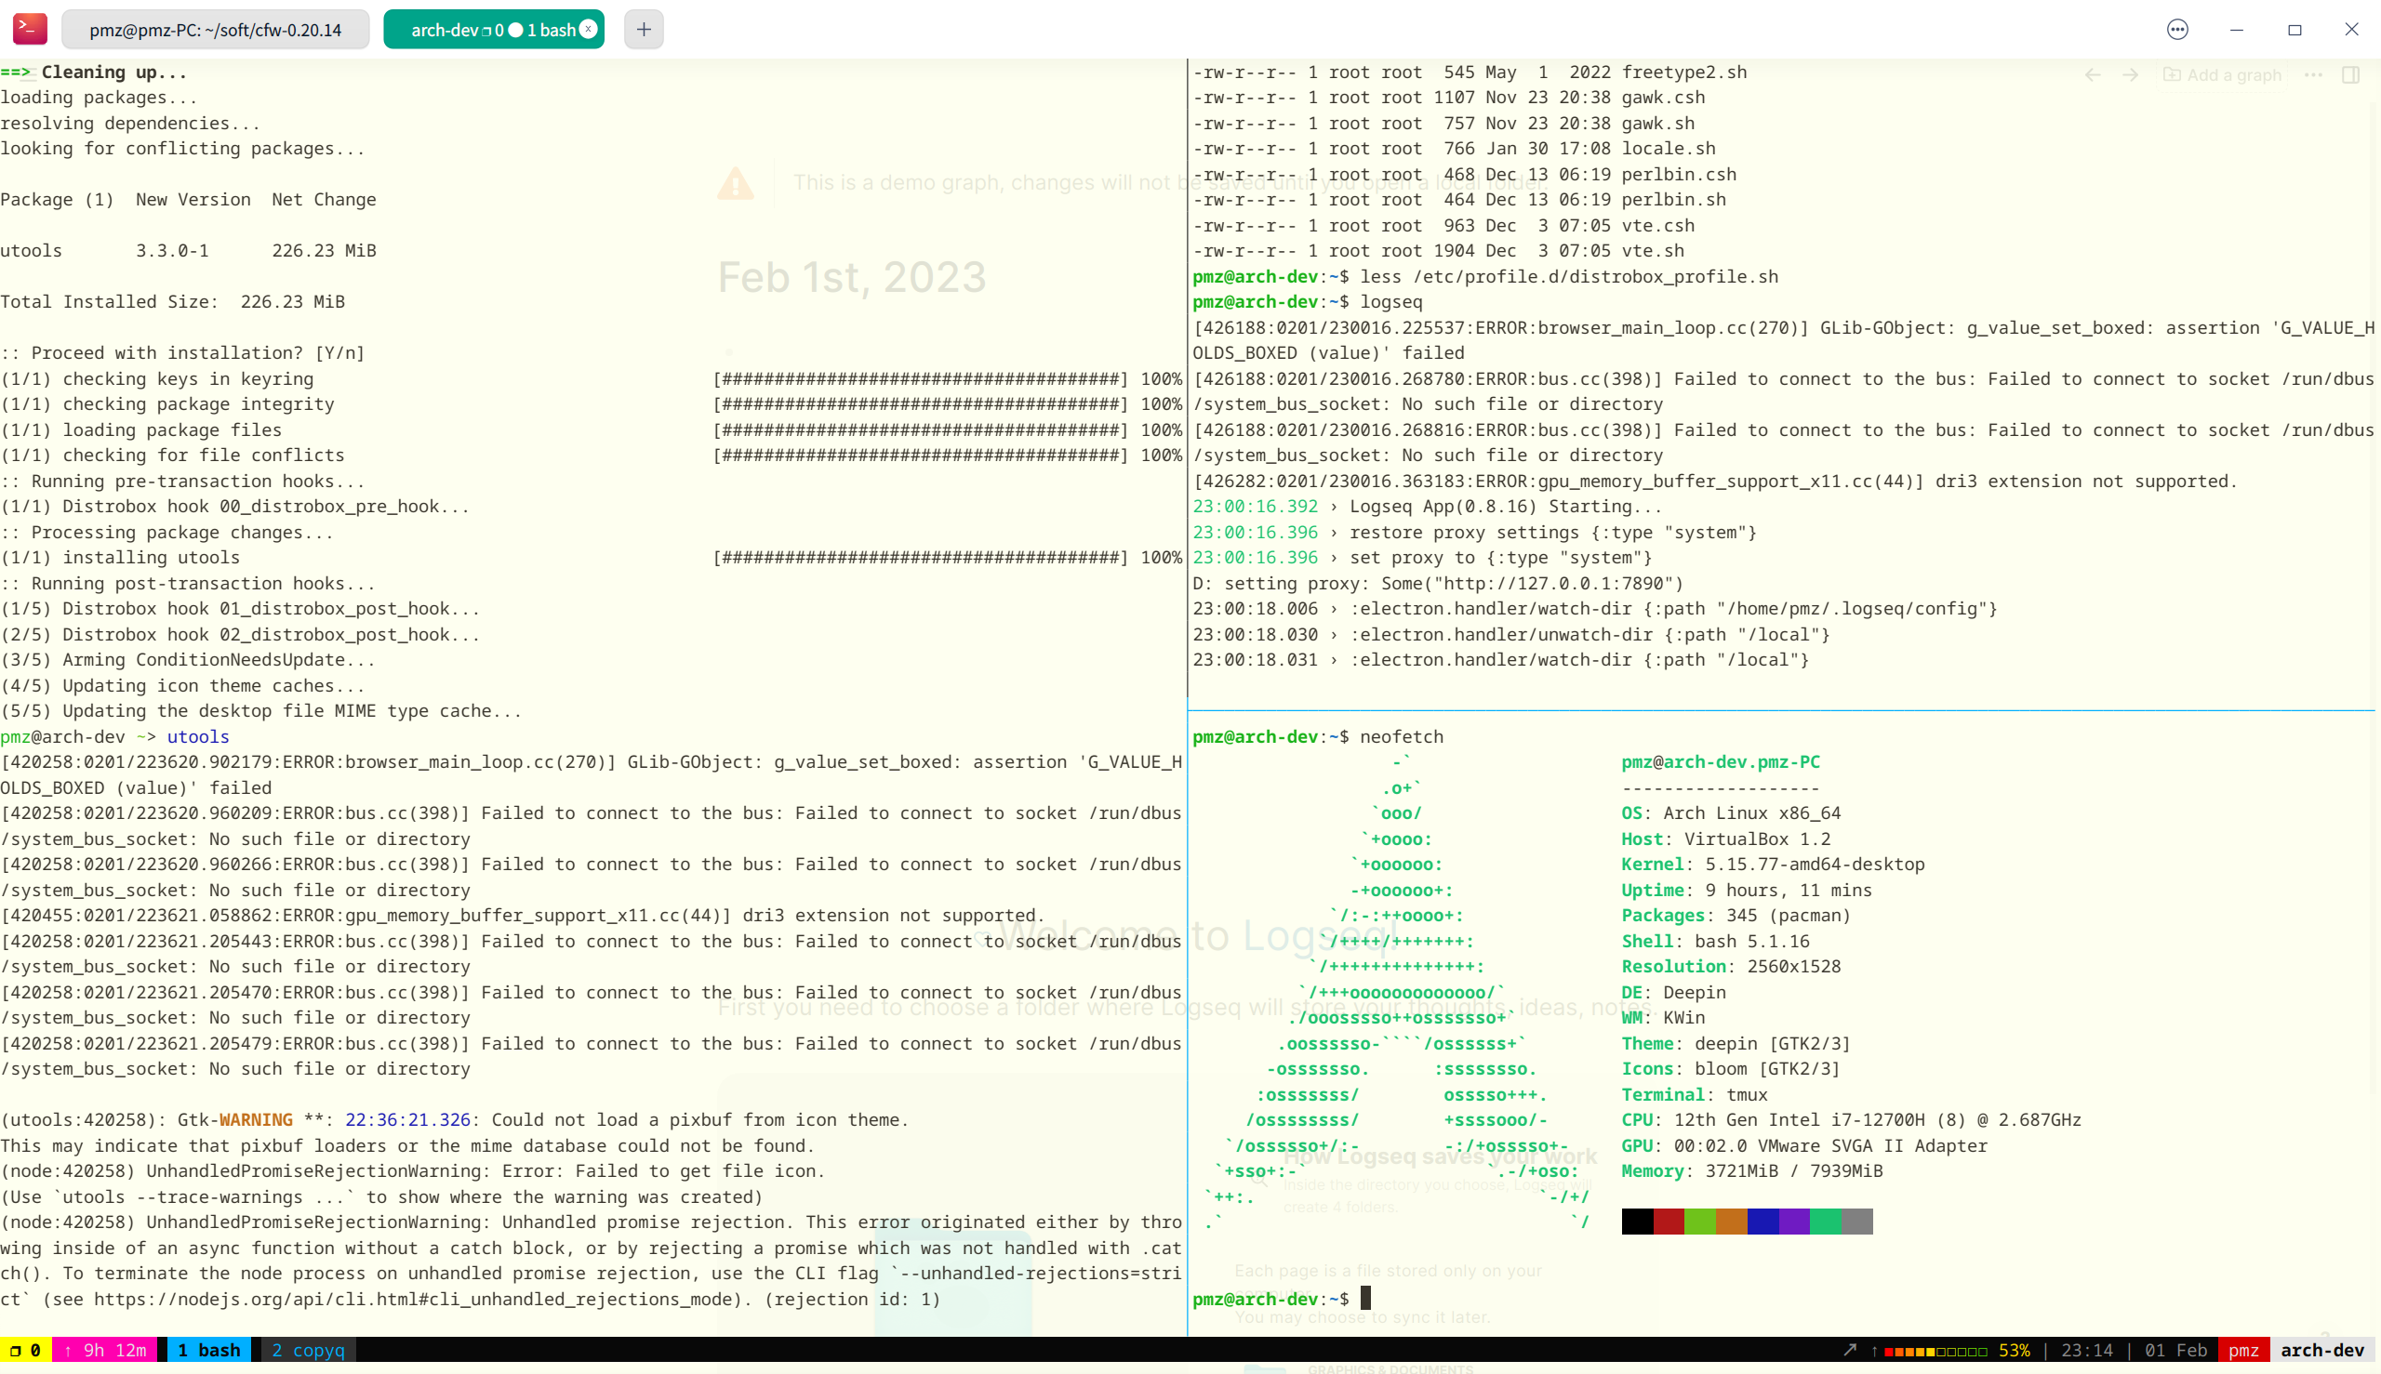Viewport: 2381px width, 1374px height.
Task: Toggle Logseq's right sidebar panel icon
Action: (x=2353, y=74)
